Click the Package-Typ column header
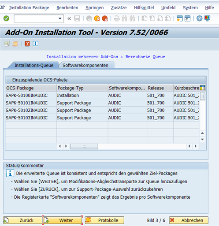 pos(82,88)
